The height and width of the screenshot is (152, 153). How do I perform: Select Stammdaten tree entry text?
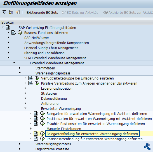pos(45,68)
